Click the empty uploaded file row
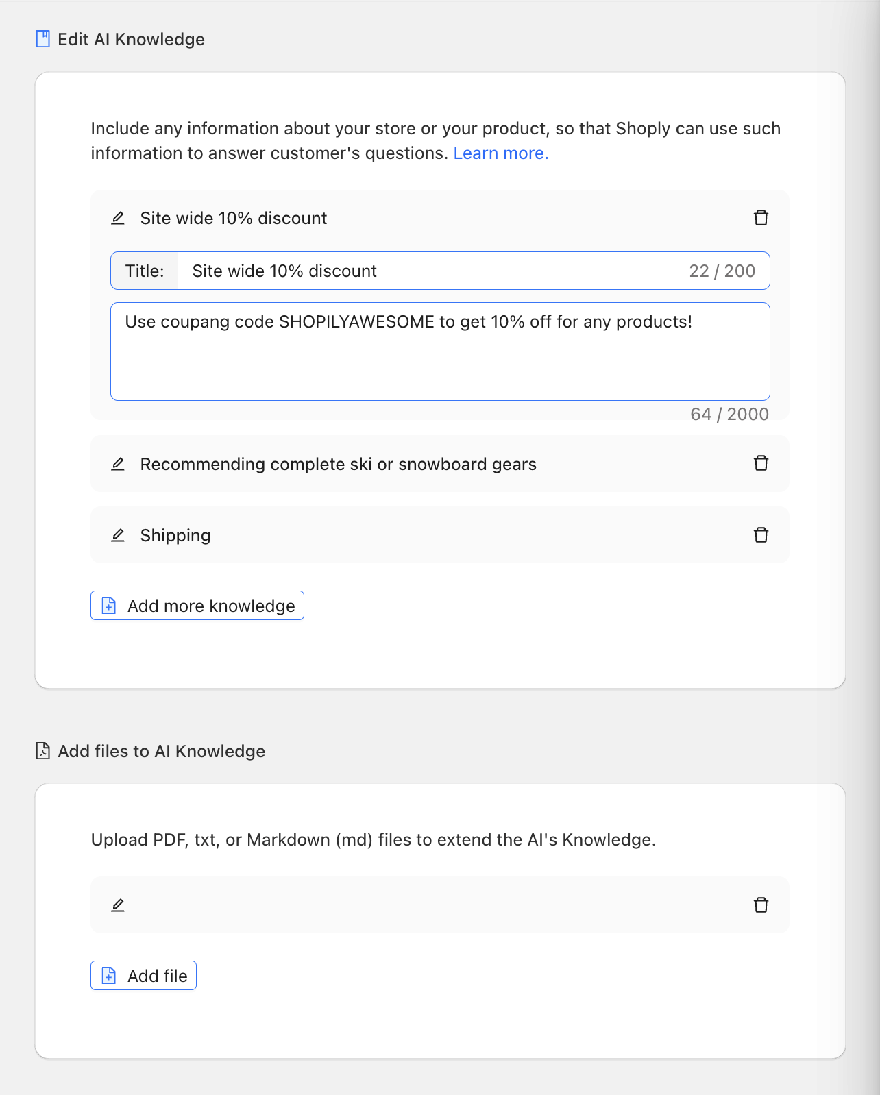 click(439, 905)
